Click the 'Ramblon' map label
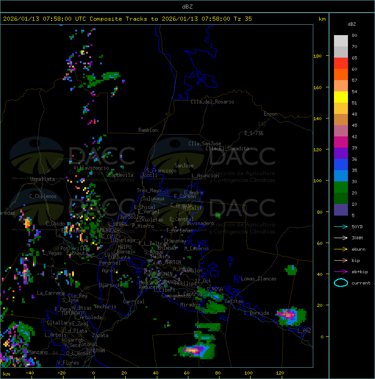 coord(148,130)
